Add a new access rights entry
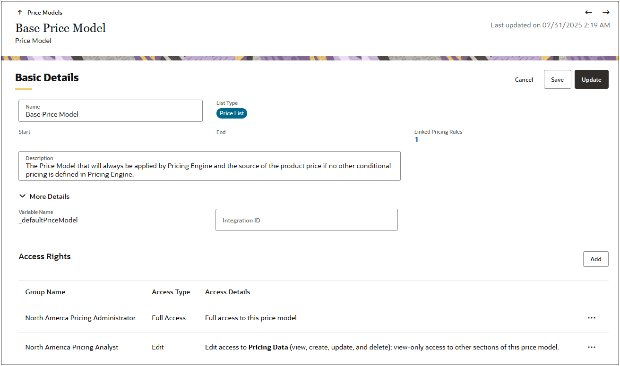Screen dimensions: 620x366 pos(595,259)
